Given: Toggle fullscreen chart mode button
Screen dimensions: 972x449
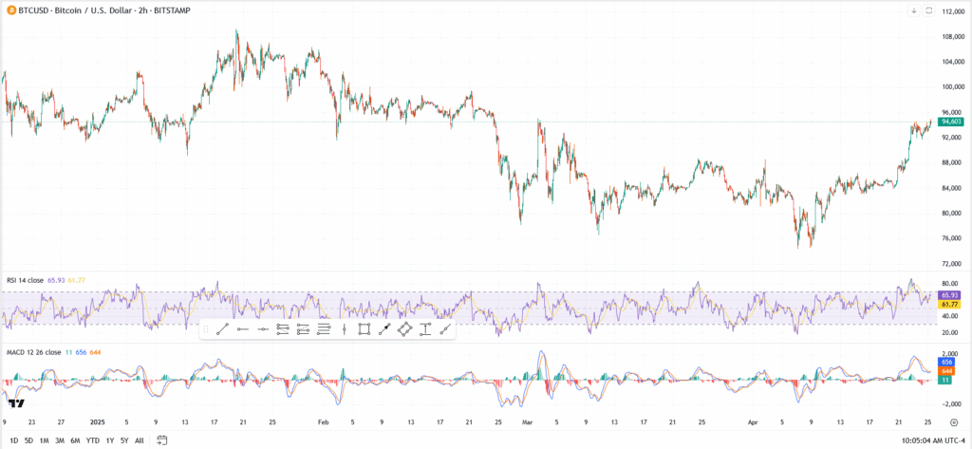Looking at the screenshot, I should tap(926, 10).
